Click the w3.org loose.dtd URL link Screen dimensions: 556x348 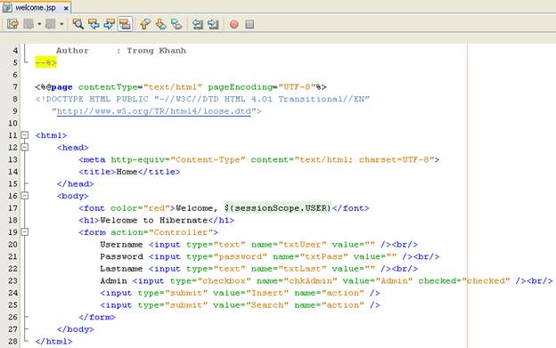click(x=154, y=111)
